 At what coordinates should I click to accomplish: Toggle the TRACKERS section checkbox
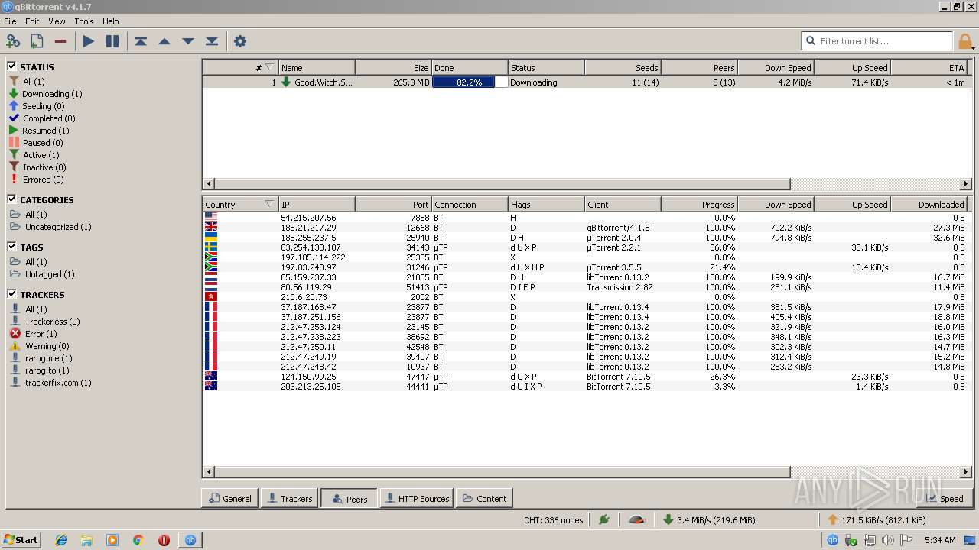(x=11, y=294)
